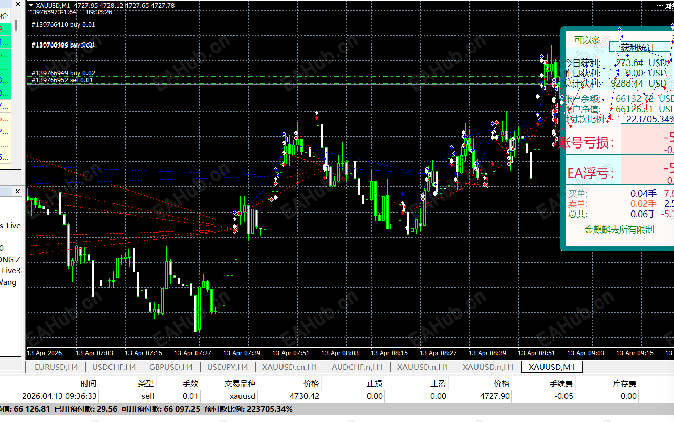Sort orders by the 交易品种 column header

(241, 383)
